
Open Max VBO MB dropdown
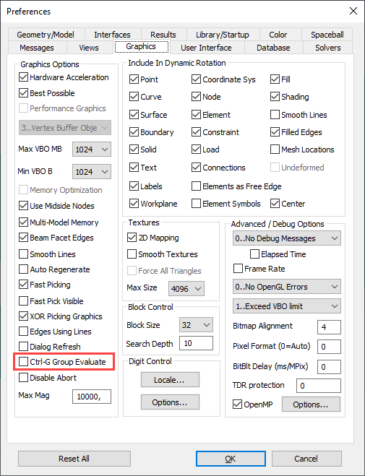92,149
